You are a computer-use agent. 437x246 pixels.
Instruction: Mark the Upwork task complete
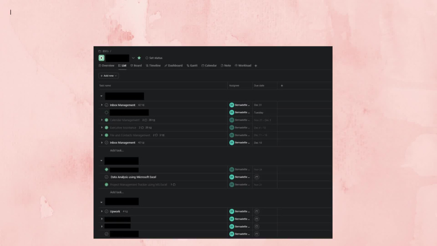click(107, 211)
